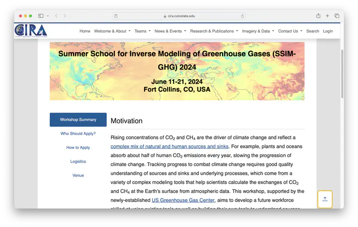
Task: Open the How to Apply tab
Action: tap(78, 148)
